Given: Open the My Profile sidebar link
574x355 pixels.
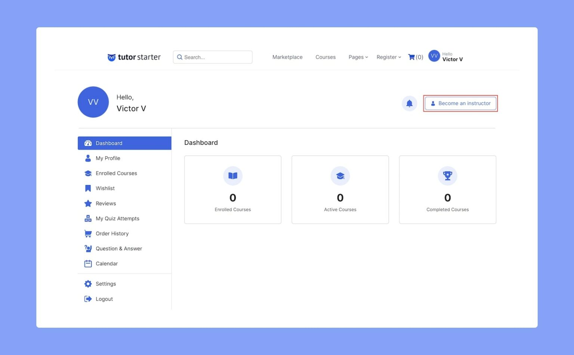Looking at the screenshot, I should point(108,158).
